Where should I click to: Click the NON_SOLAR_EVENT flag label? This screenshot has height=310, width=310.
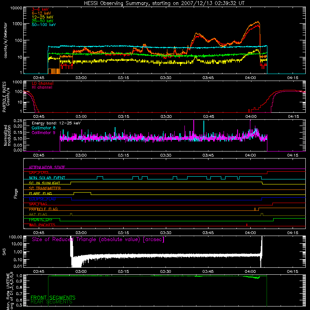[47, 178]
